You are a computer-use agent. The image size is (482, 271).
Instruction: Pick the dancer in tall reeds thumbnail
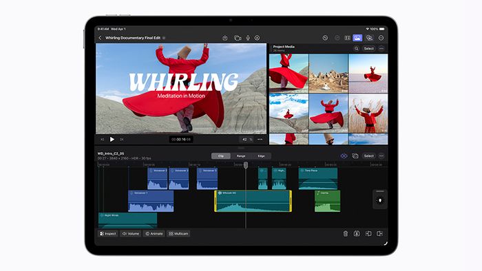click(368, 113)
